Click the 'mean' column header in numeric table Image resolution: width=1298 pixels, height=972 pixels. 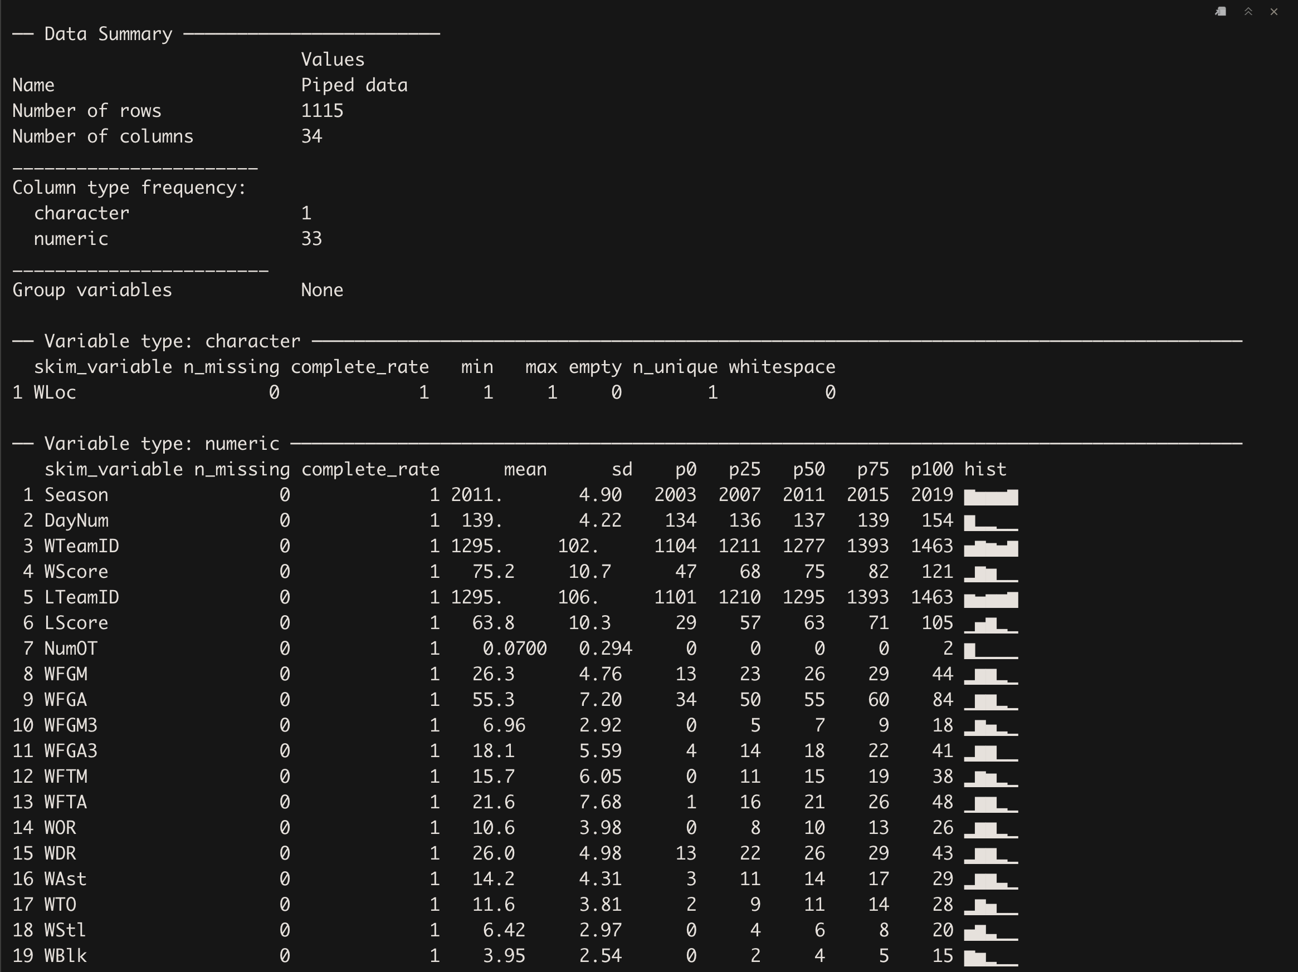pos(525,470)
